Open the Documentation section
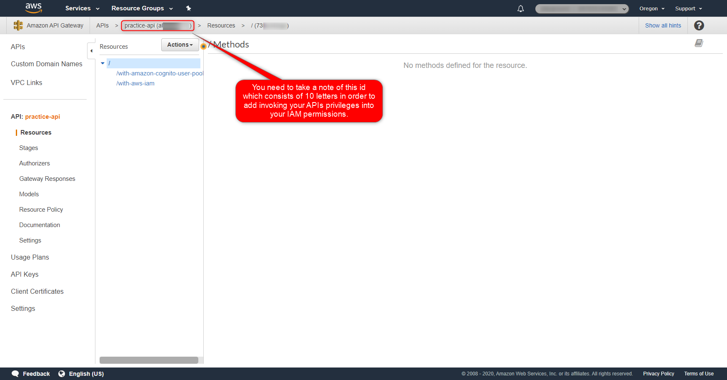The width and height of the screenshot is (727, 380). coord(40,225)
